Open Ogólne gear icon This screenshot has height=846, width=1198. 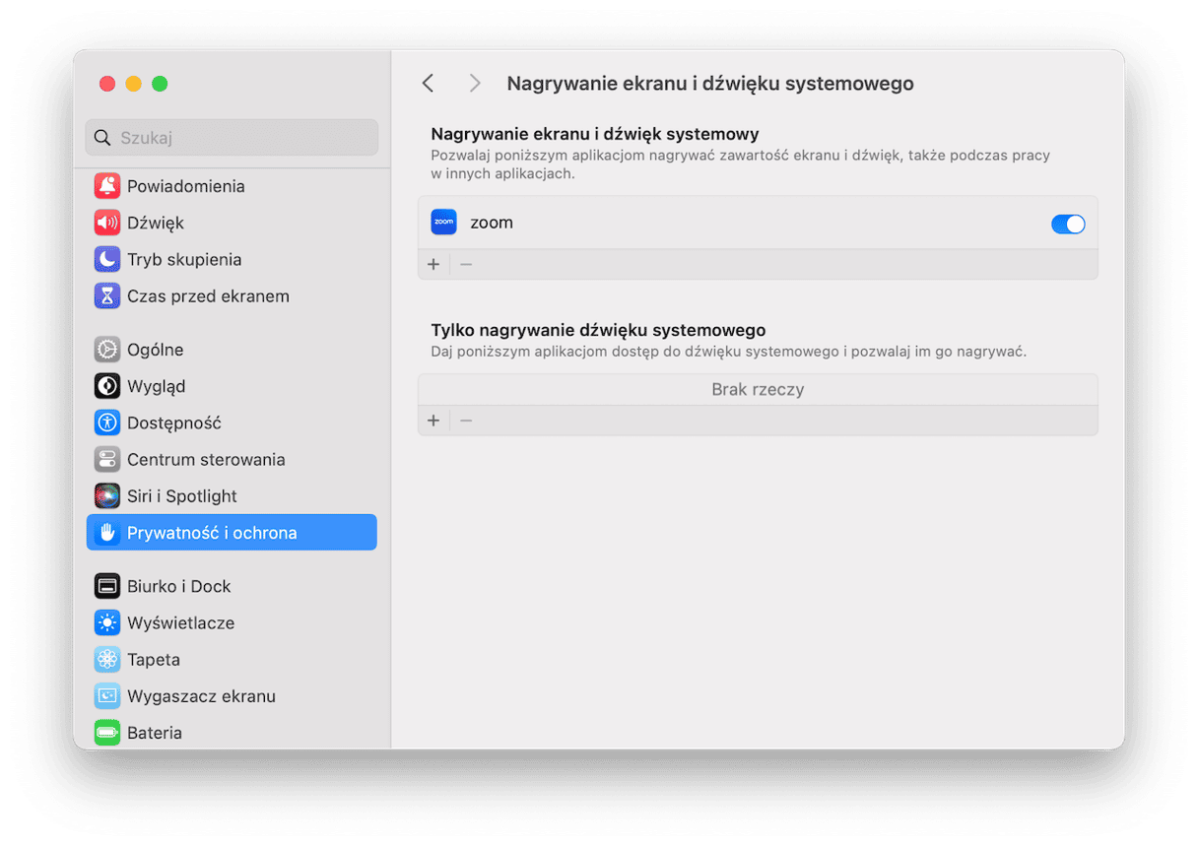[x=107, y=350]
